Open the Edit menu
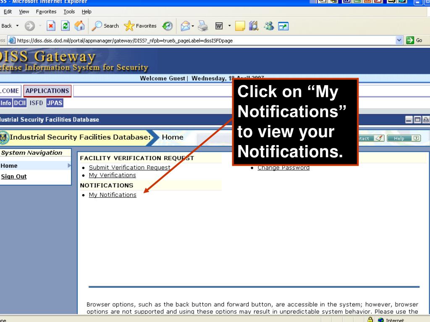The image size is (430, 322). [8, 11]
